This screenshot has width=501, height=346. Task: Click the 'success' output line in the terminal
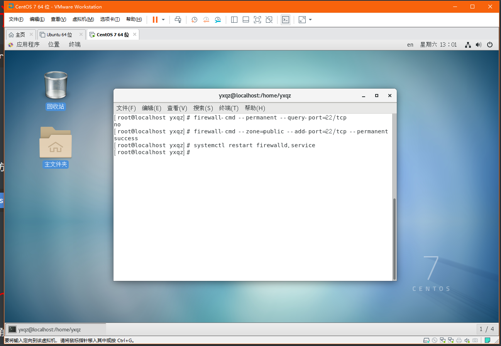point(126,138)
